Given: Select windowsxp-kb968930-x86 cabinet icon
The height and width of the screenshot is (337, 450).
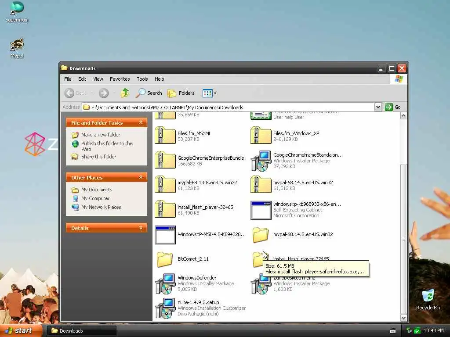Looking at the screenshot, I should (261, 210).
